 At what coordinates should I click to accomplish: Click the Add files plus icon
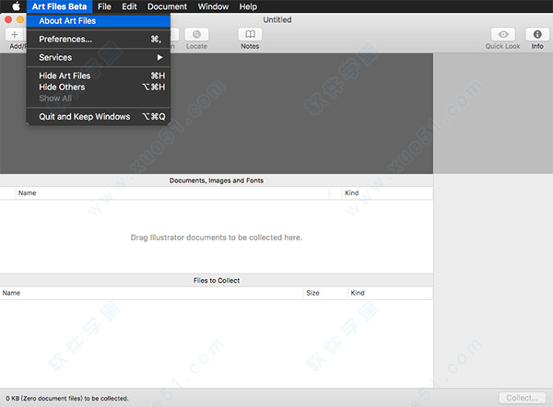click(15, 35)
